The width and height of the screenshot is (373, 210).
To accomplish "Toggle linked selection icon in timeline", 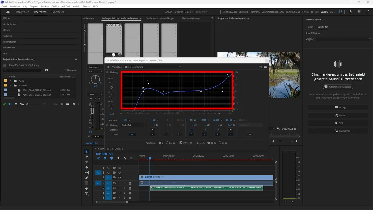I will point(112,158).
